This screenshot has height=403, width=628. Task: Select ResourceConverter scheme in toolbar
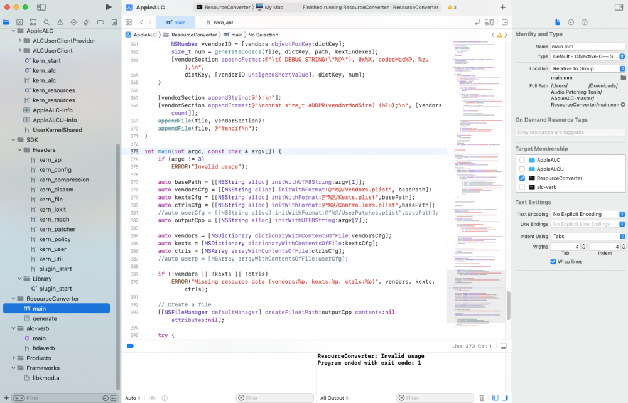pos(224,7)
